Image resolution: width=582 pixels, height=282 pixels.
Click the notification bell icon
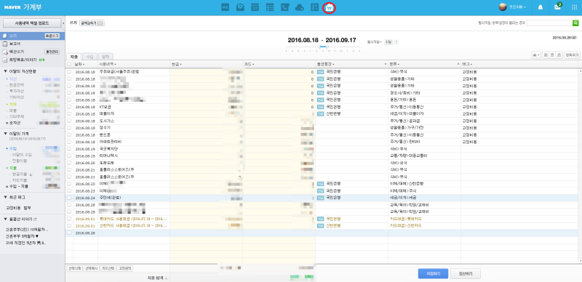[541, 7]
